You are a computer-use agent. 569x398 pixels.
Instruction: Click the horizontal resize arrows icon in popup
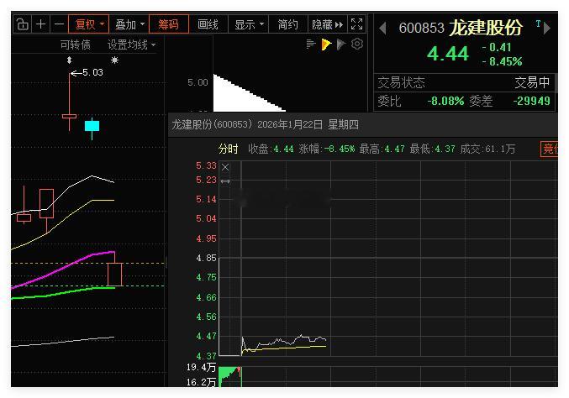click(x=225, y=181)
